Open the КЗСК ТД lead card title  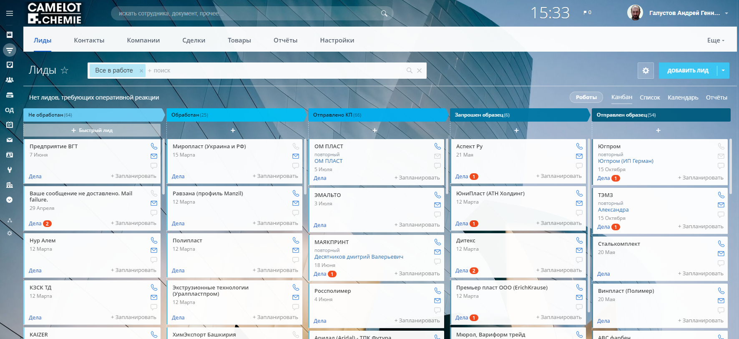(x=40, y=288)
